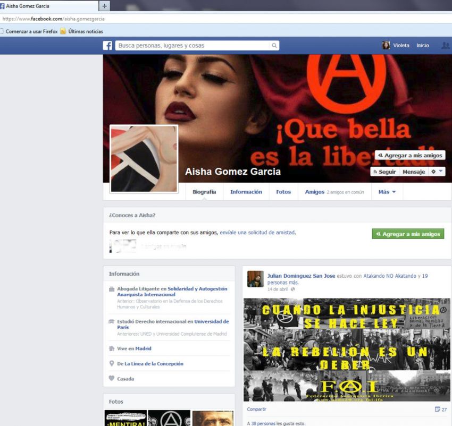The image size is (452, 426).
Task: Open the Fotos tab
Action: pyautogui.click(x=283, y=192)
